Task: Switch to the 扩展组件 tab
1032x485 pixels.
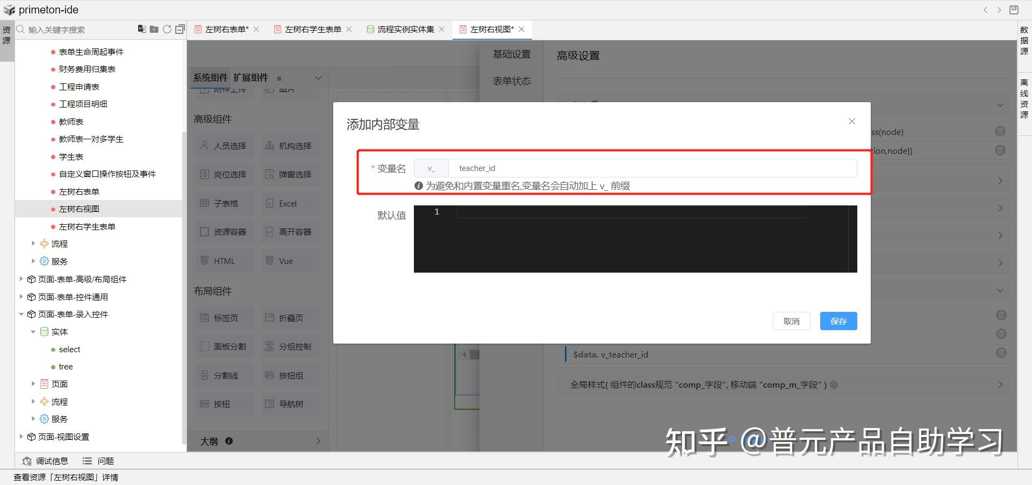Action: (x=250, y=77)
